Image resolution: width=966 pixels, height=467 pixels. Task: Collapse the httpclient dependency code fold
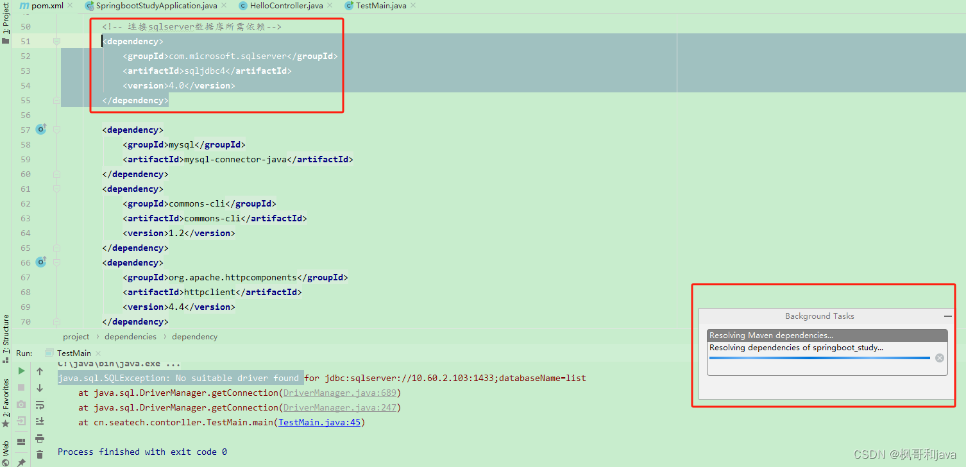(x=56, y=262)
